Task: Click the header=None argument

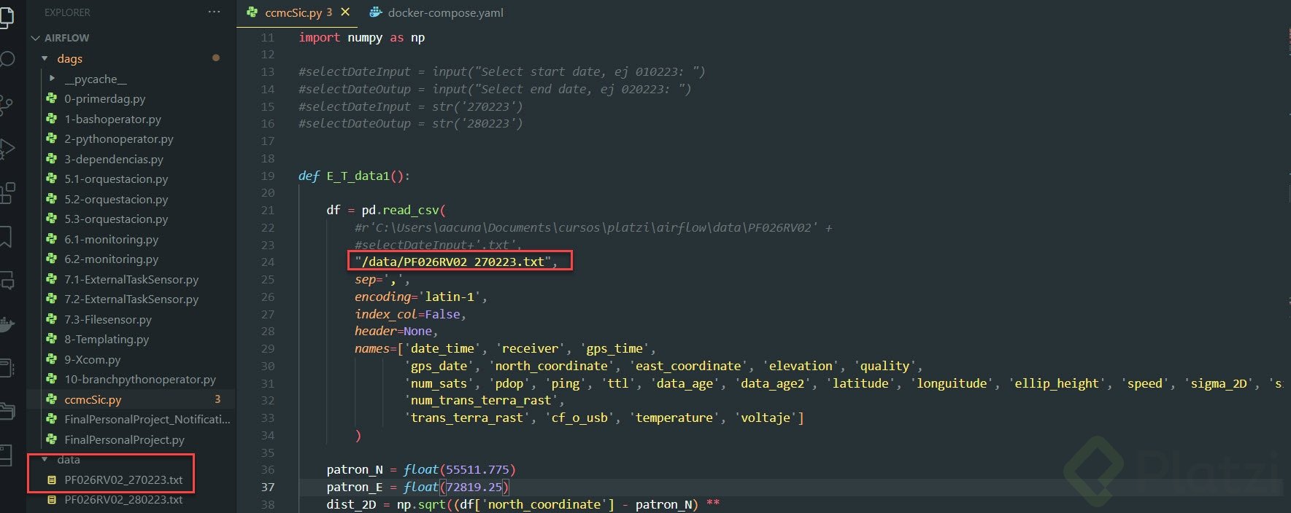Action: pos(393,331)
